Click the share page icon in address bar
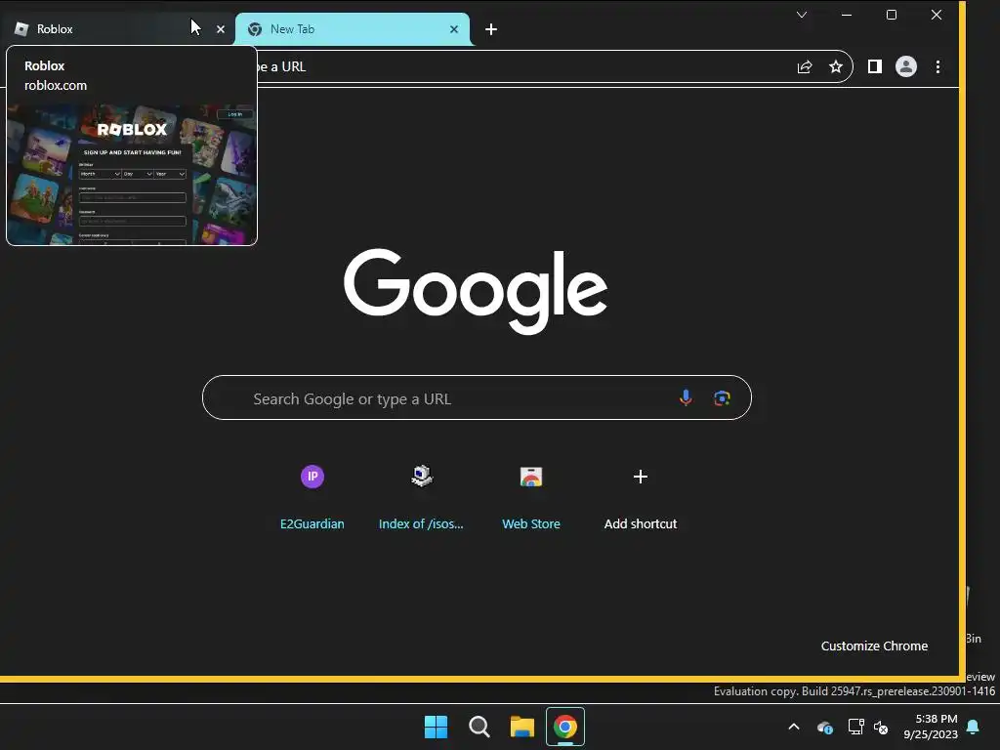Screen dimensions: 1000x750 pyautogui.click(x=805, y=67)
